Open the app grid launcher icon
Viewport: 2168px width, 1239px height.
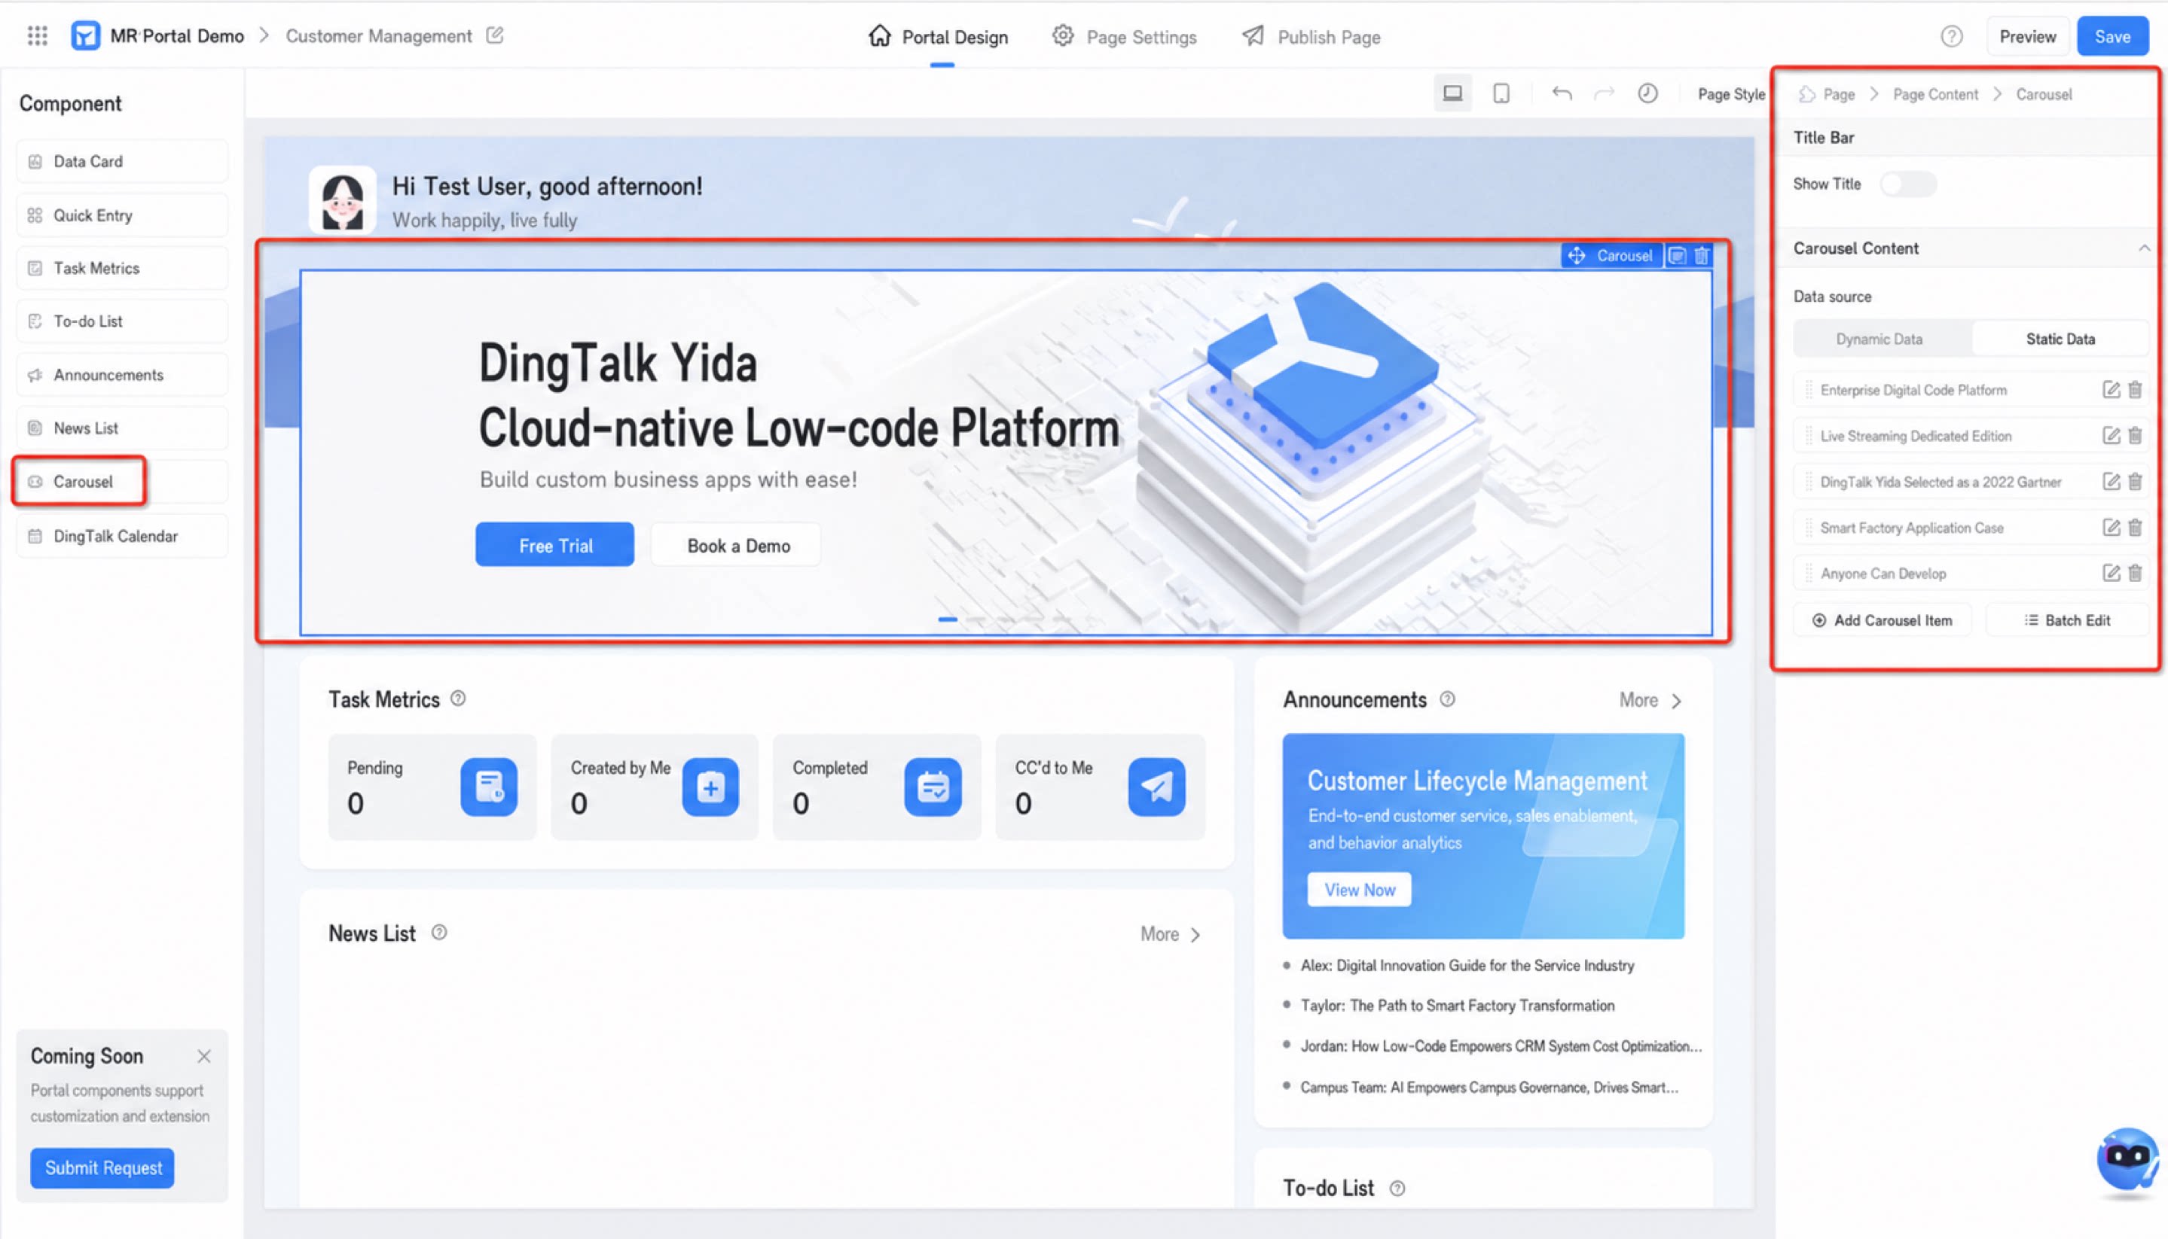click(38, 35)
